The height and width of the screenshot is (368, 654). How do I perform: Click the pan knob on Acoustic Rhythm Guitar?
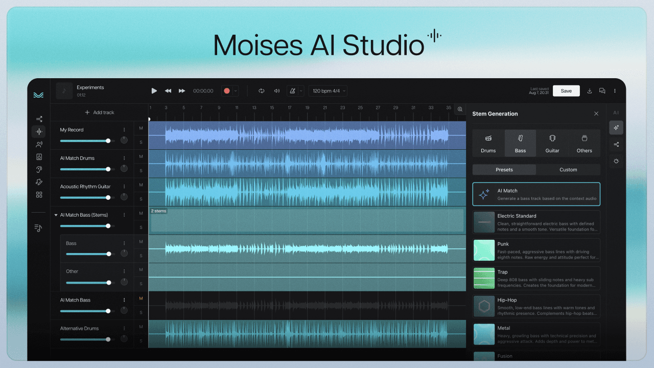[x=124, y=197]
